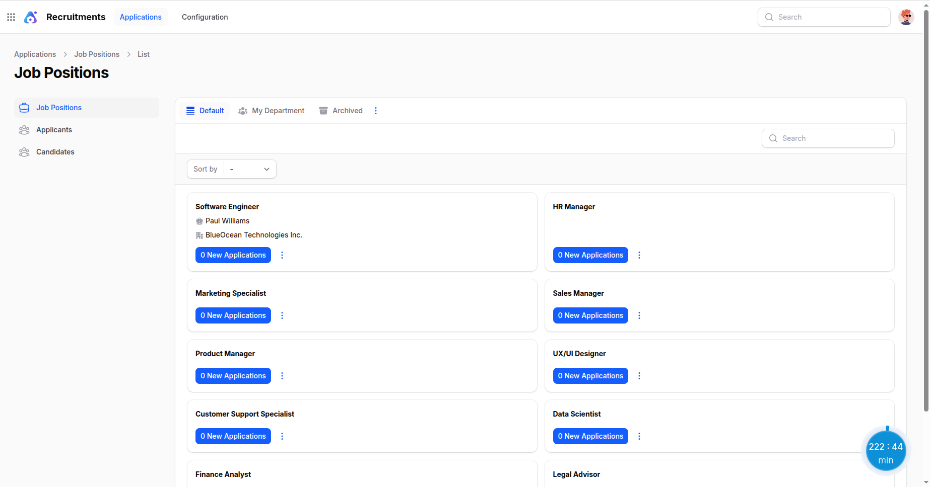Click the search magnifier icon in top bar

coord(769,17)
